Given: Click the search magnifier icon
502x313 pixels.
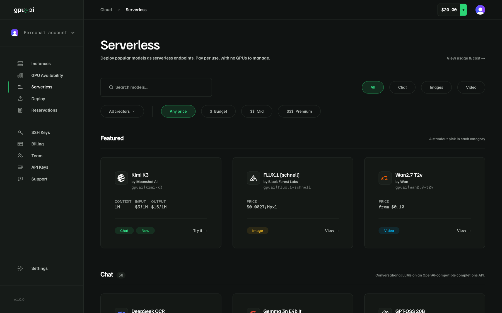Looking at the screenshot, I should point(111,87).
